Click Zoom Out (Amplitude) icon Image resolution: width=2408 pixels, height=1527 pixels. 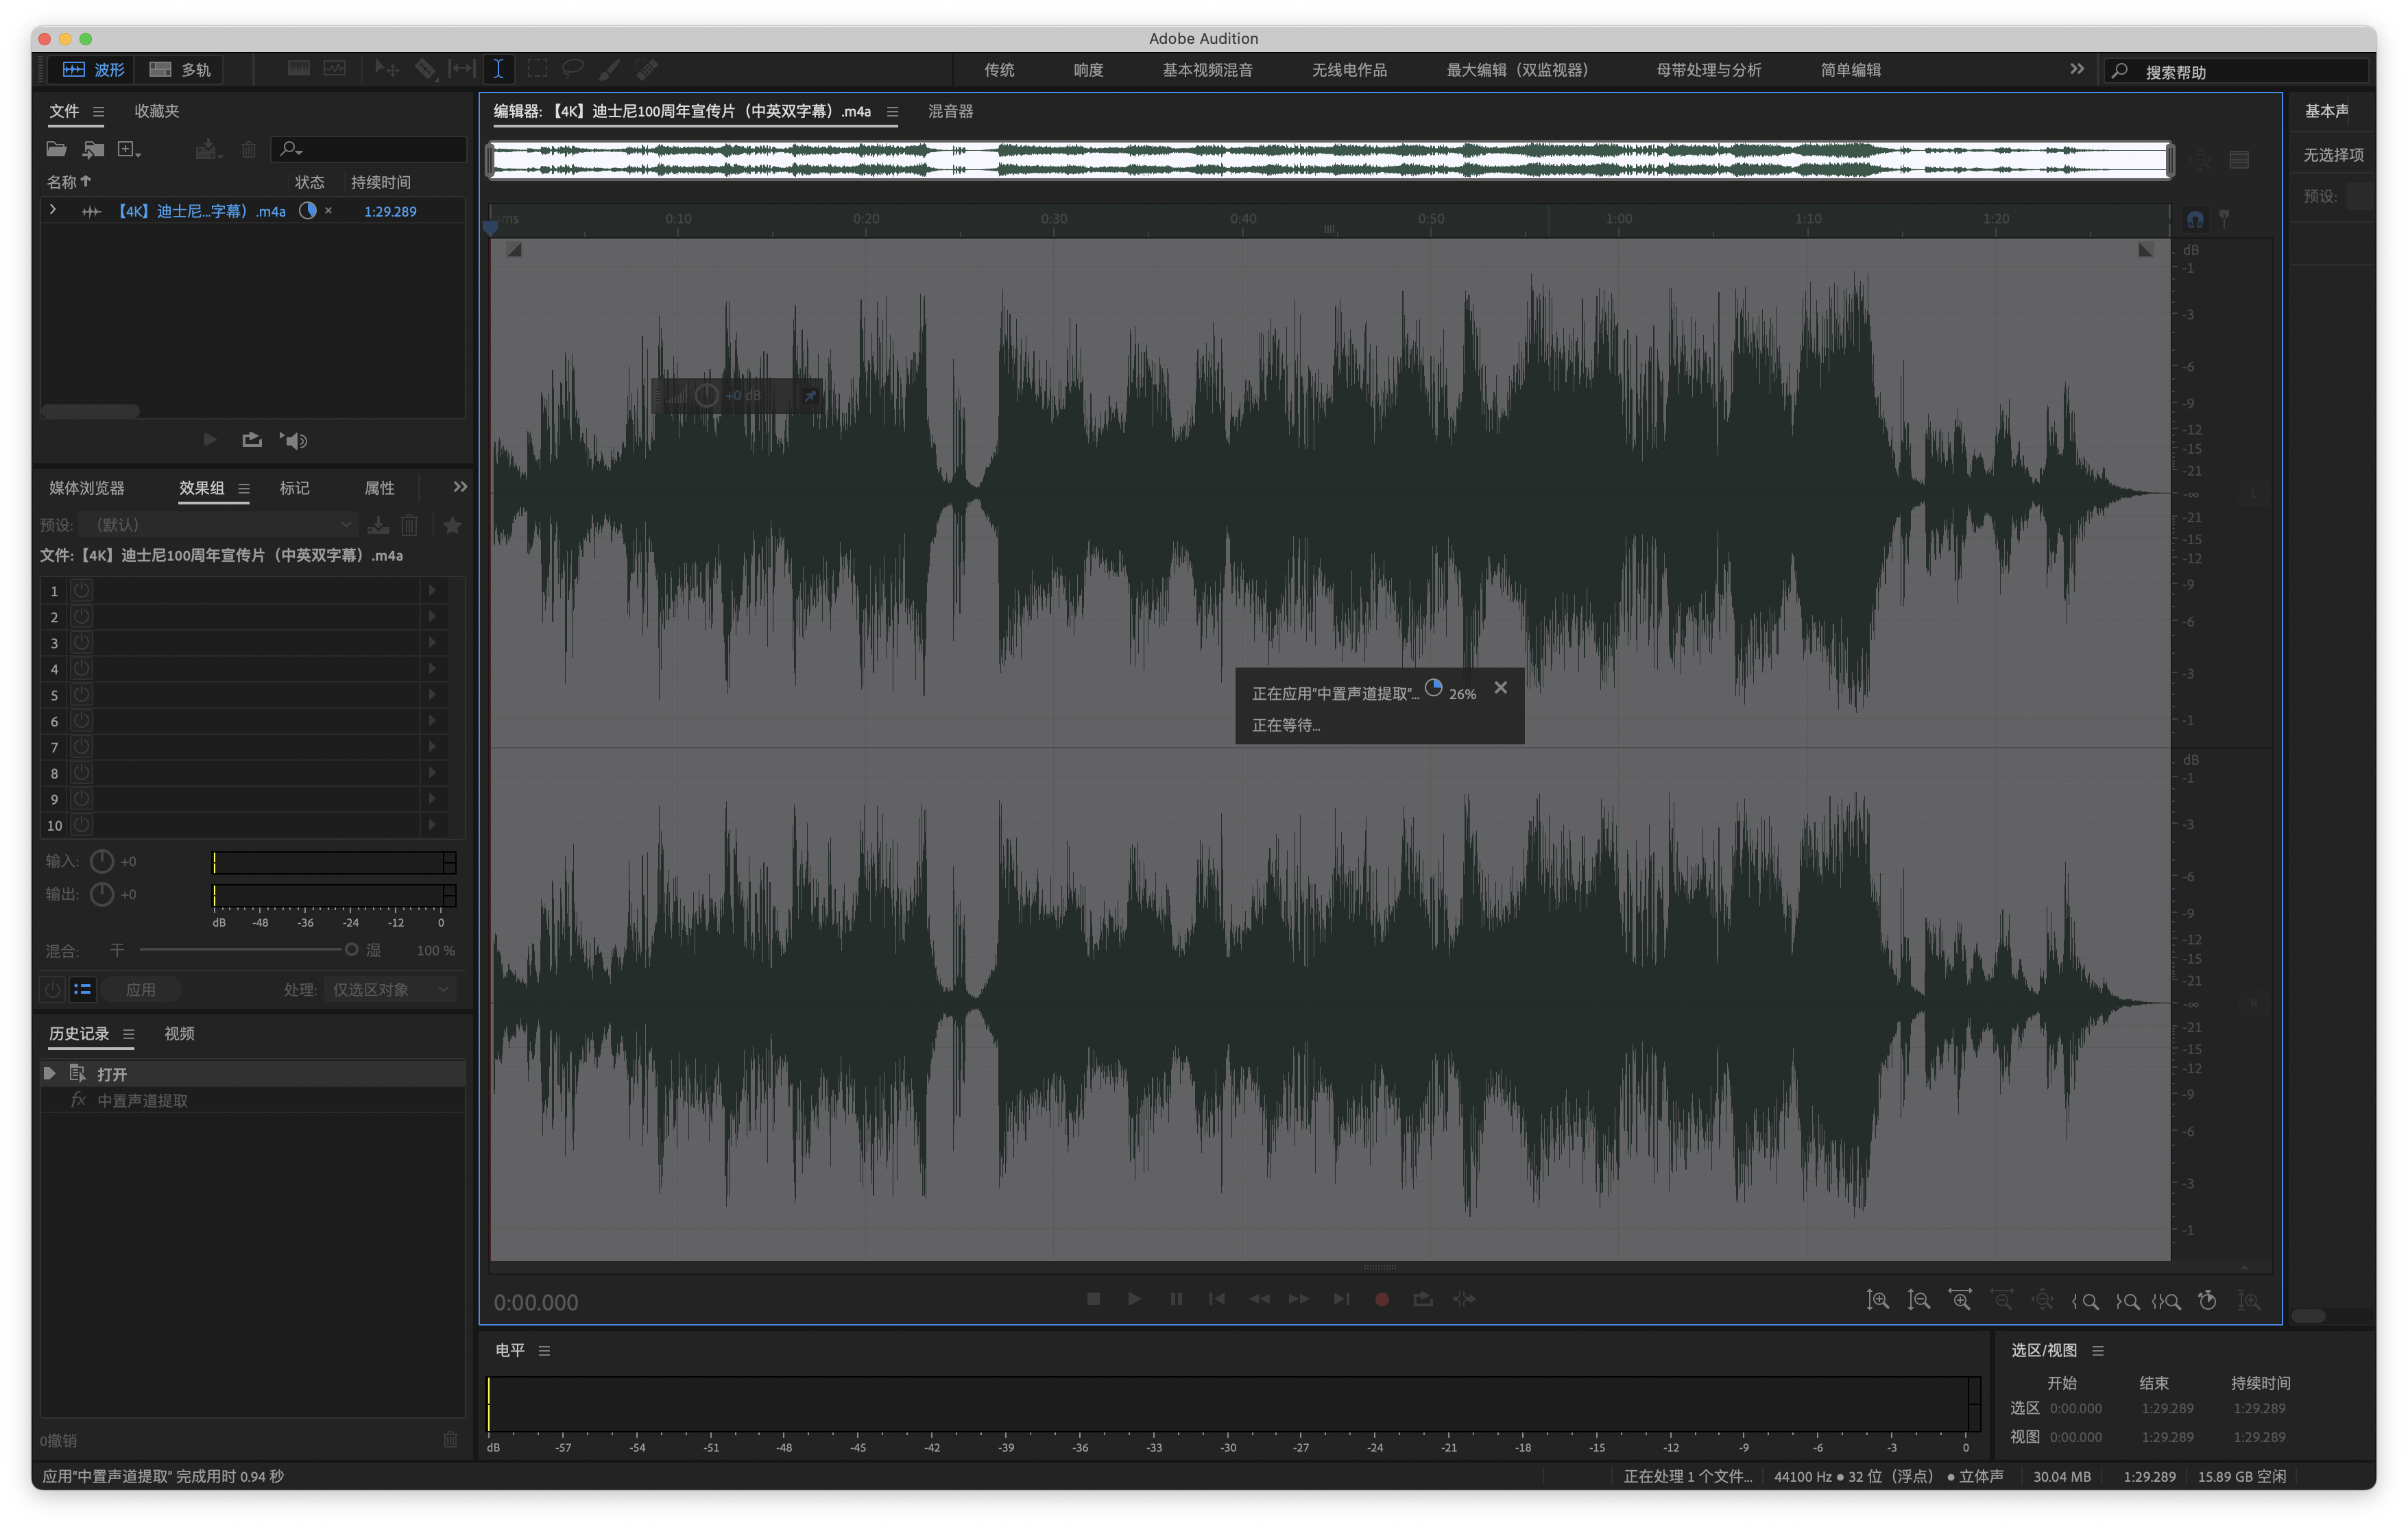tap(1918, 1300)
